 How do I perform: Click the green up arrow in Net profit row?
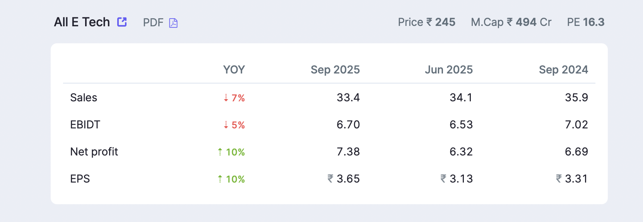(x=220, y=152)
